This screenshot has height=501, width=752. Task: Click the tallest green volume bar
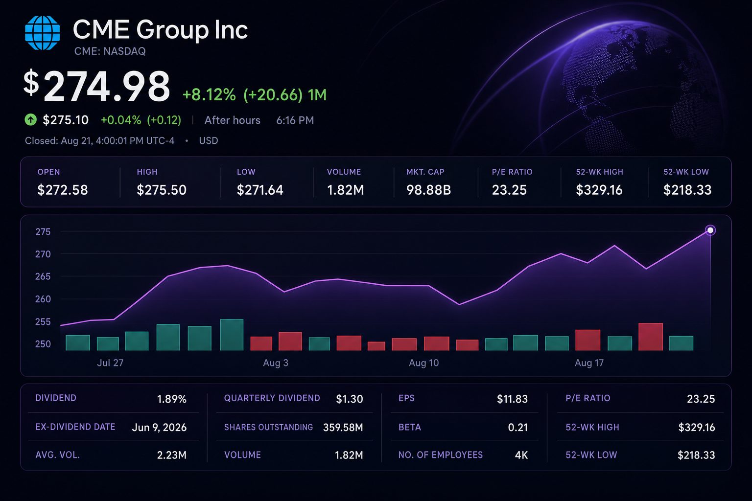click(232, 335)
